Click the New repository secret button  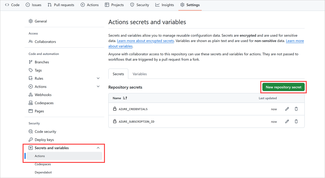(283, 87)
